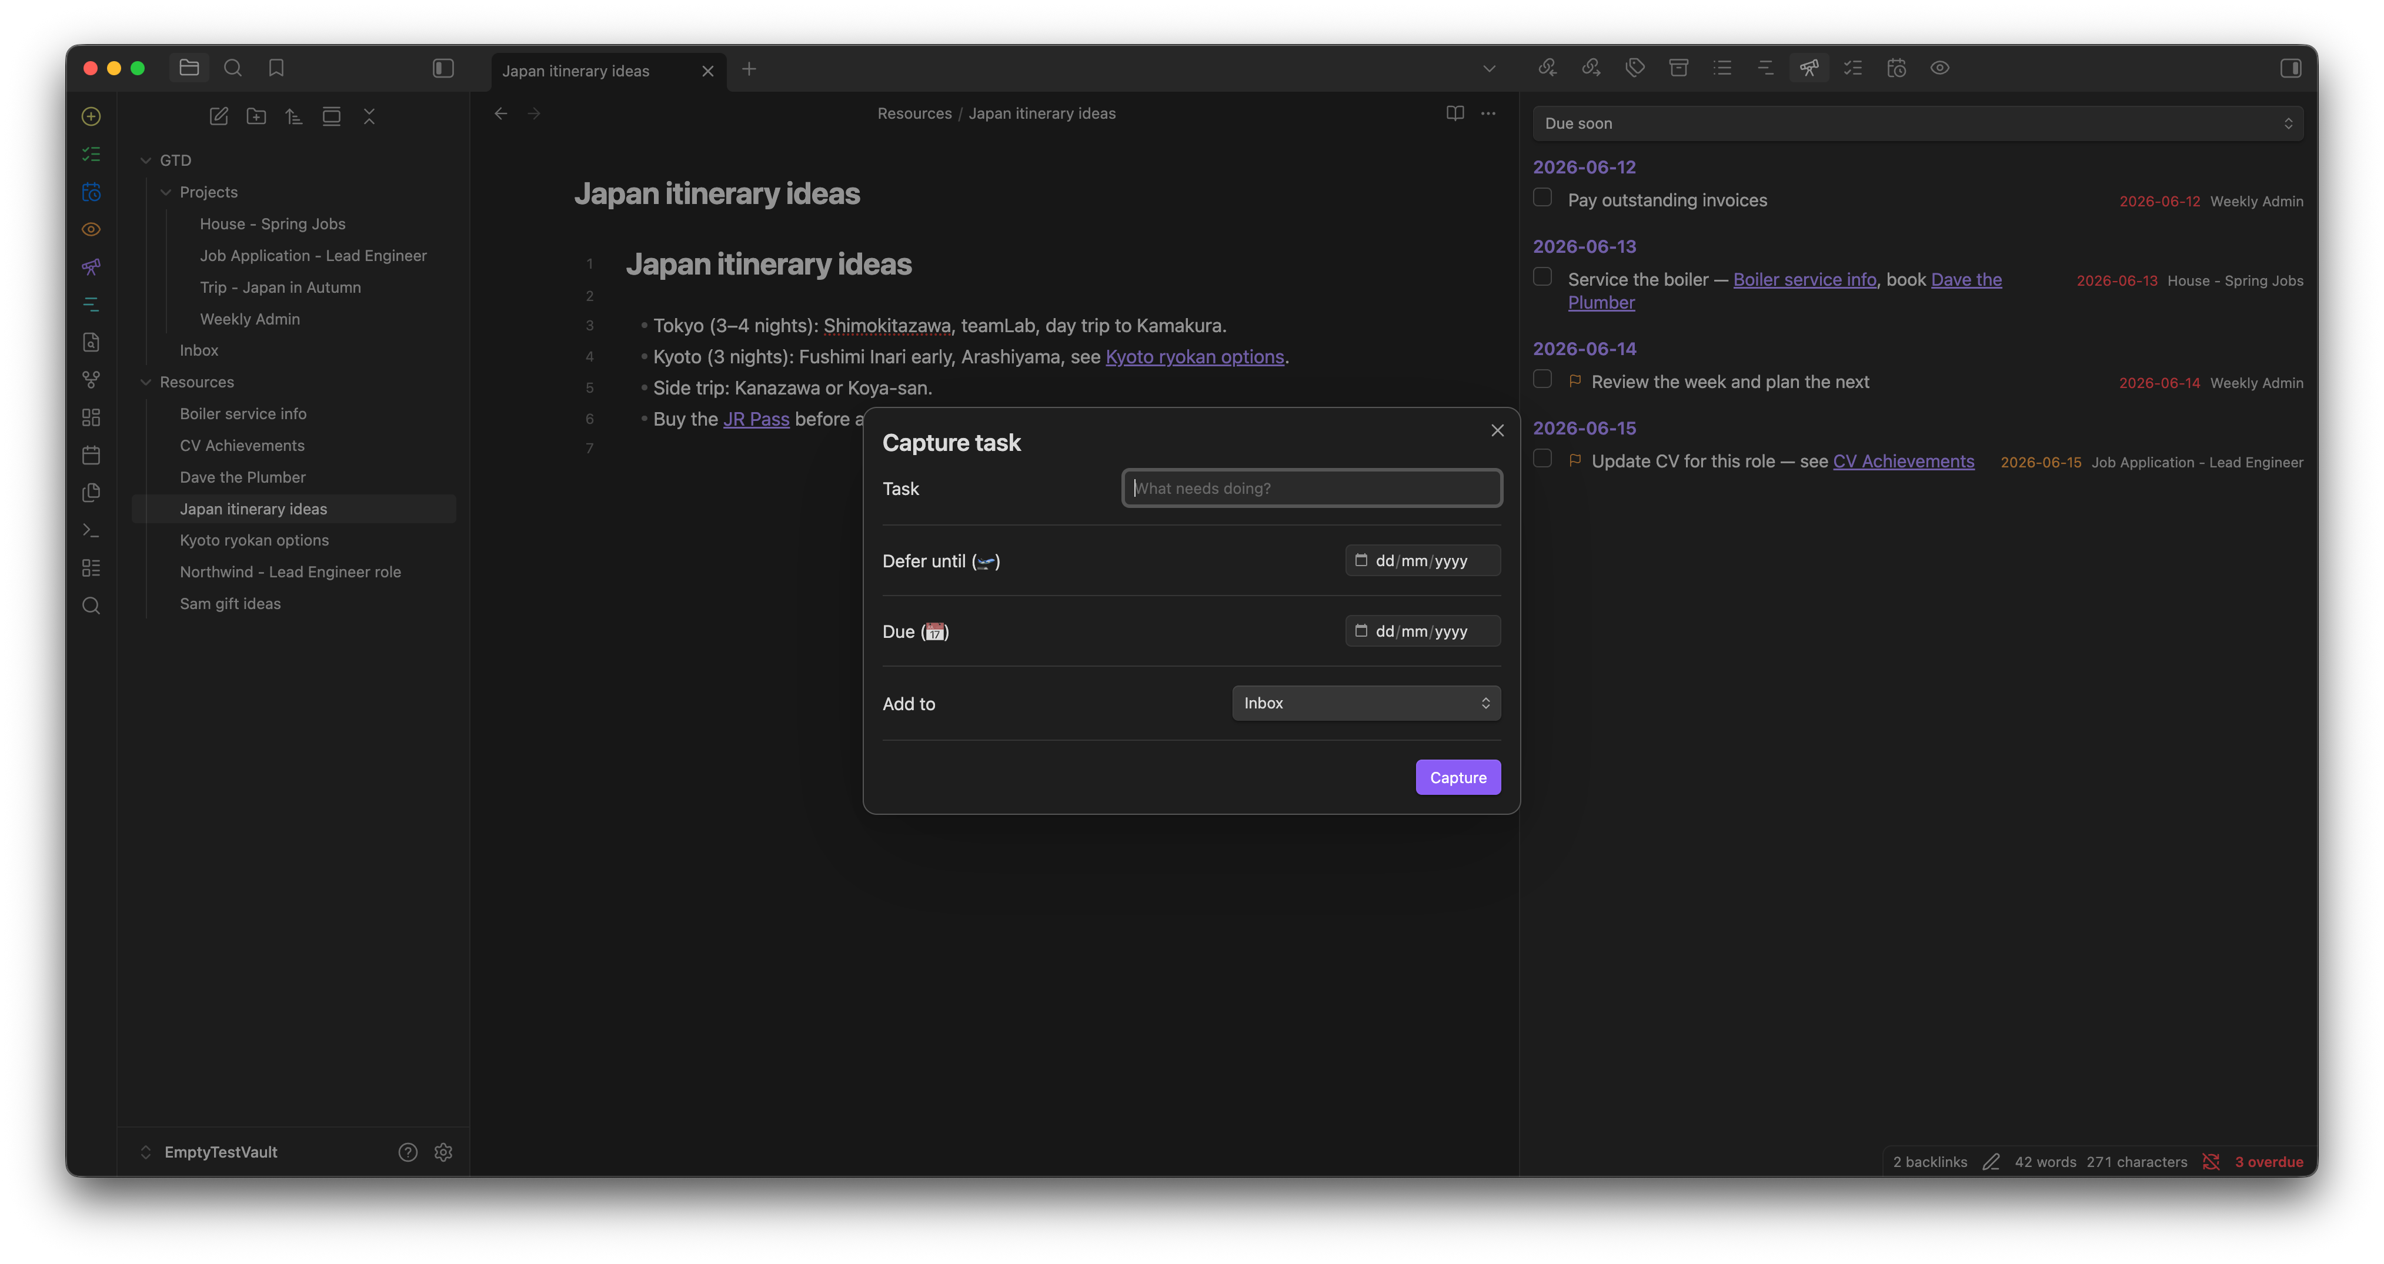This screenshot has height=1264, width=2384.
Task: Open a new tab with the plus button
Action: pos(749,68)
